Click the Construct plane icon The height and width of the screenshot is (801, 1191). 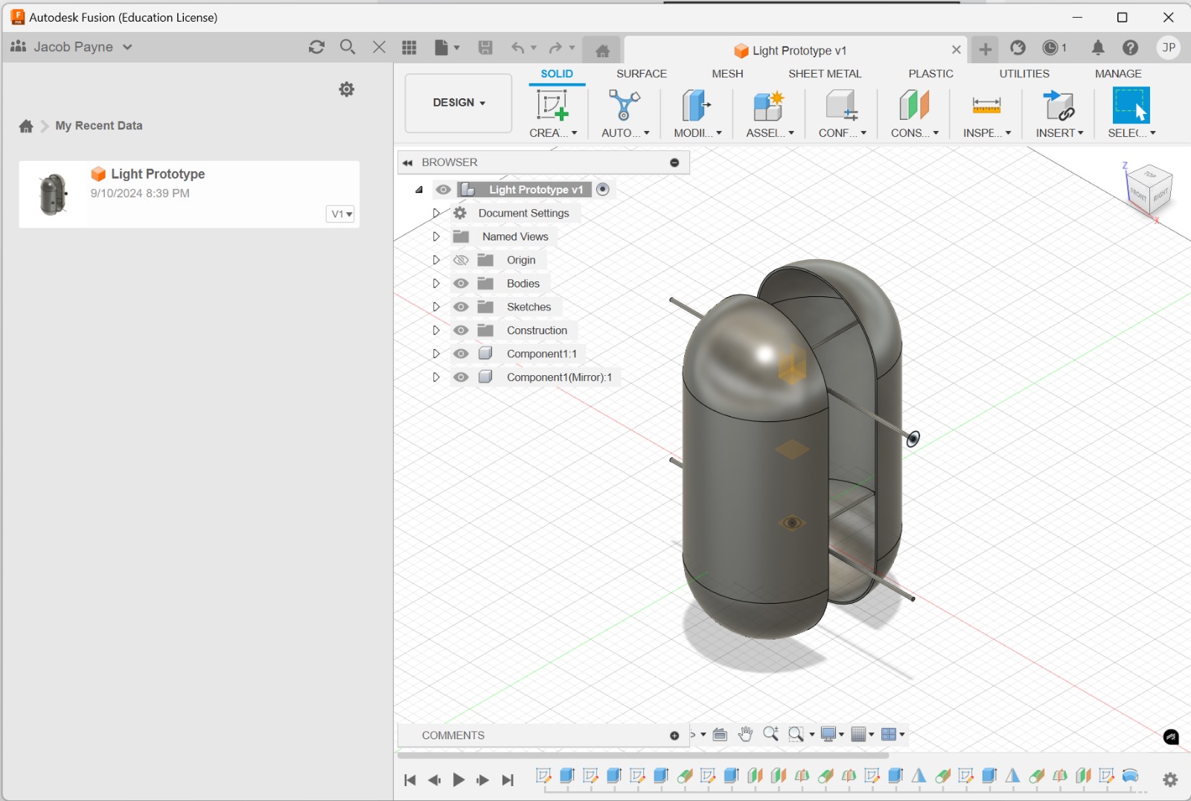[914, 106]
